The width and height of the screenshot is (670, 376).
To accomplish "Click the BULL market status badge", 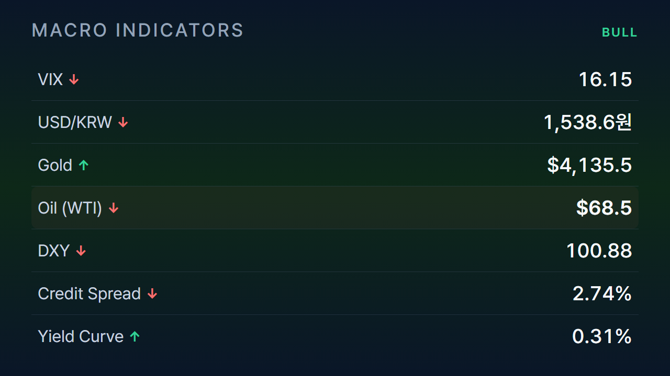I will point(620,32).
